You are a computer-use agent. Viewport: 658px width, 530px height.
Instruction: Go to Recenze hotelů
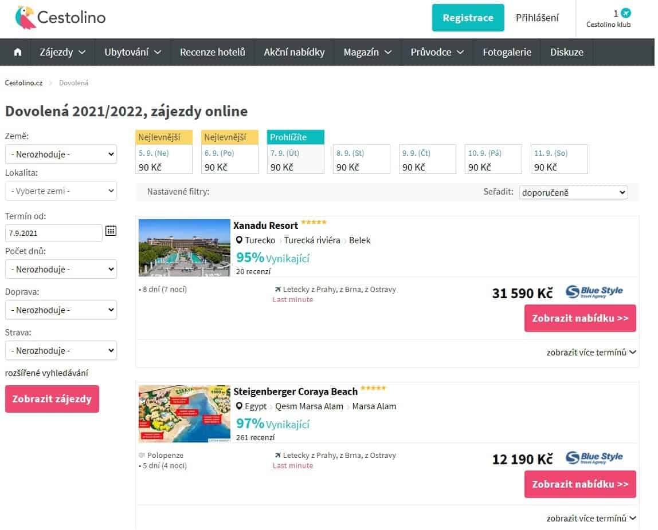point(212,53)
